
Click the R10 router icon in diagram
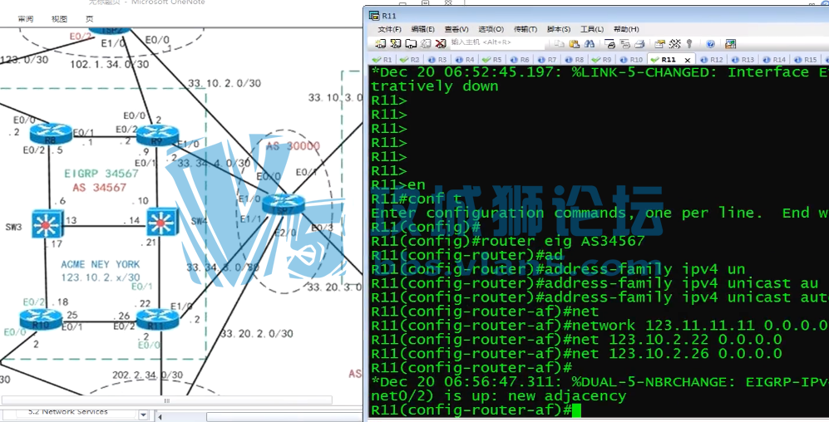(41, 320)
